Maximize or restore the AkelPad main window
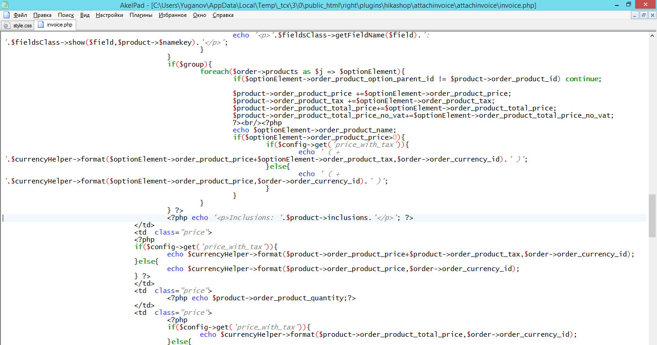 pos(629,5)
